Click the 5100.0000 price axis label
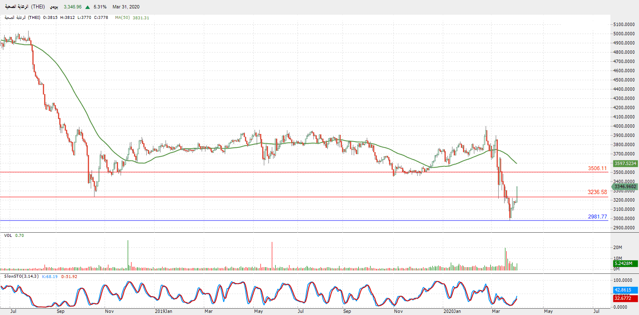 click(624, 24)
